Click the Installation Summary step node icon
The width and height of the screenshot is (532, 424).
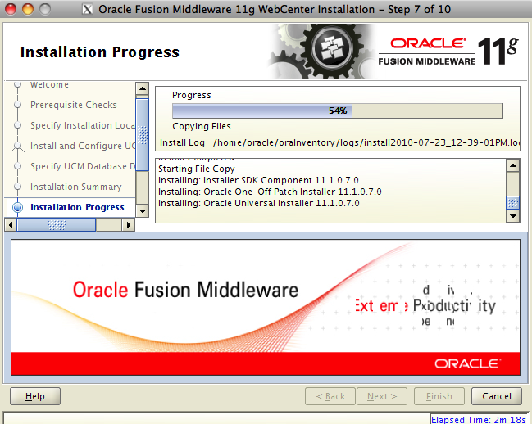coord(16,187)
